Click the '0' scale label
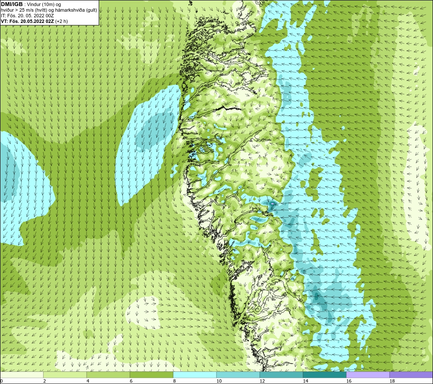The image size is (433, 384). point(1,381)
